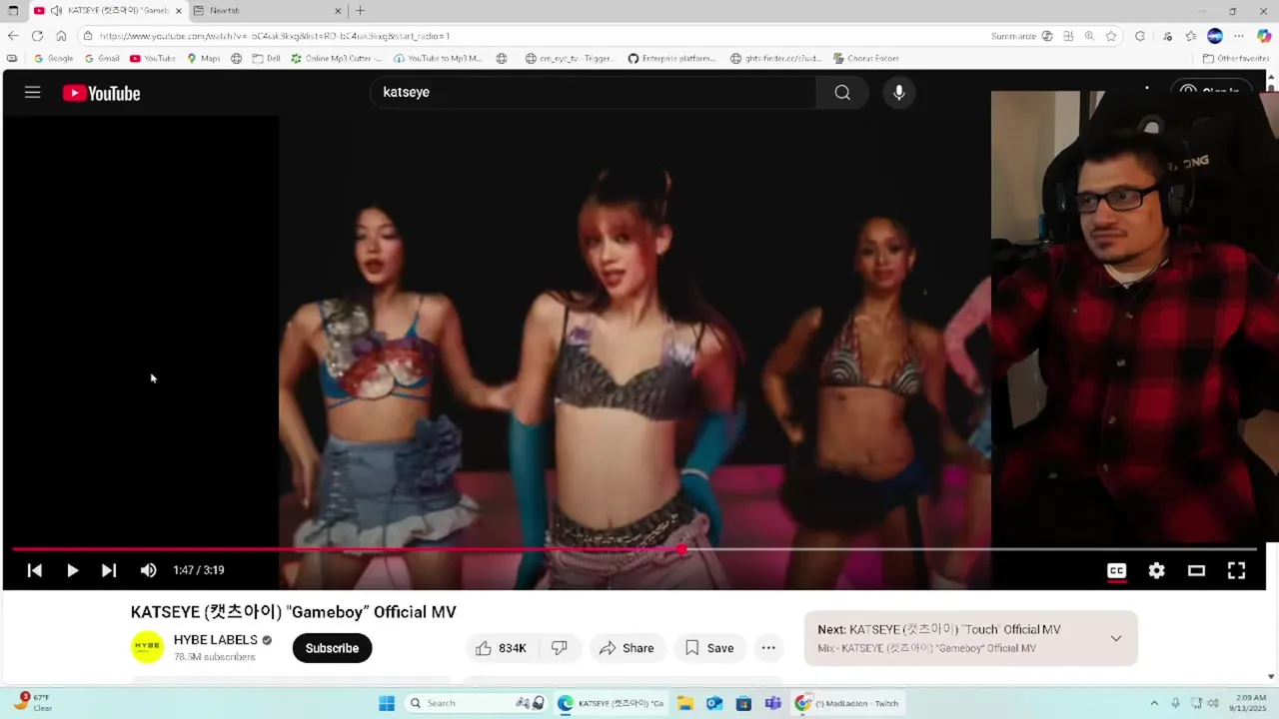
Task: Save the video to a playlist
Action: click(x=709, y=648)
